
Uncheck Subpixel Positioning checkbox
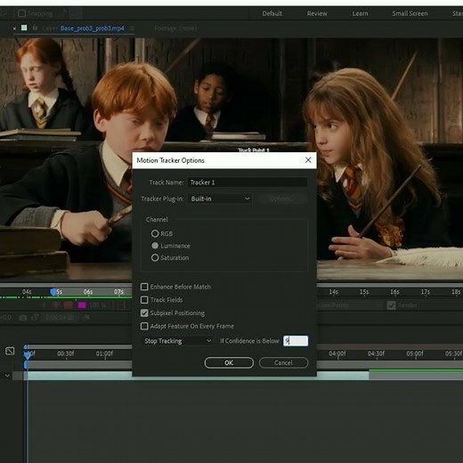tap(144, 313)
